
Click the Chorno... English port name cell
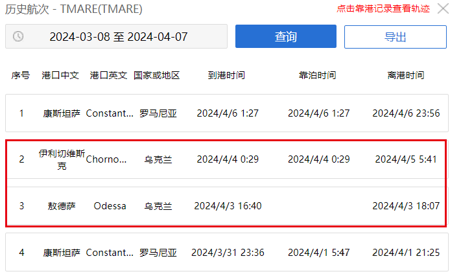coord(106,159)
